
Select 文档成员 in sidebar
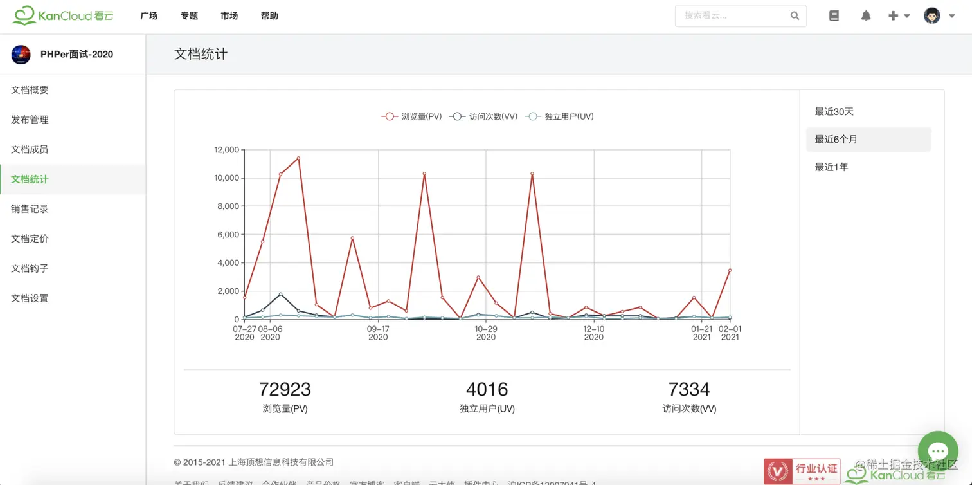point(73,149)
